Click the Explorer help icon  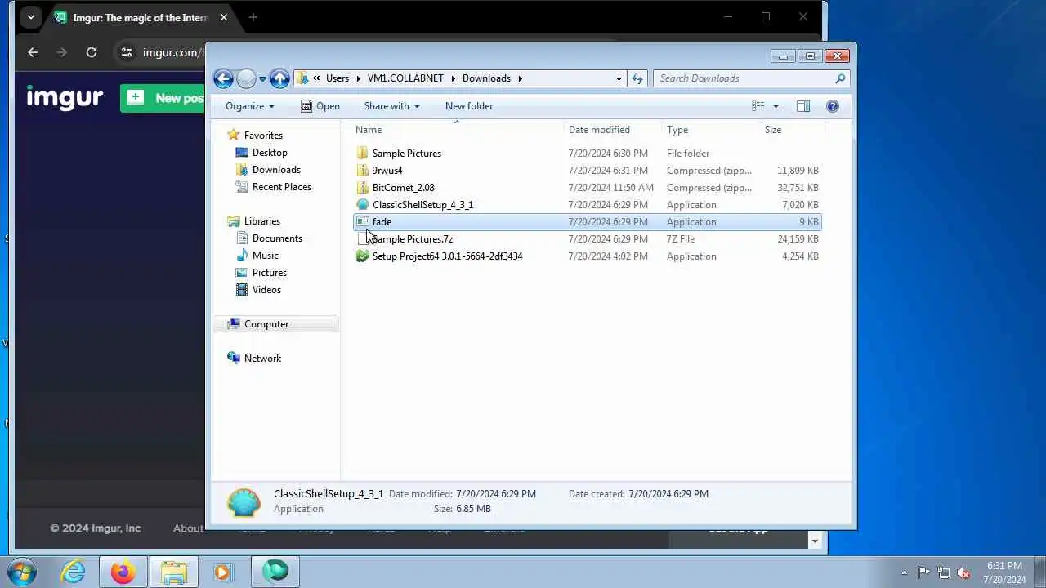pyautogui.click(x=833, y=106)
